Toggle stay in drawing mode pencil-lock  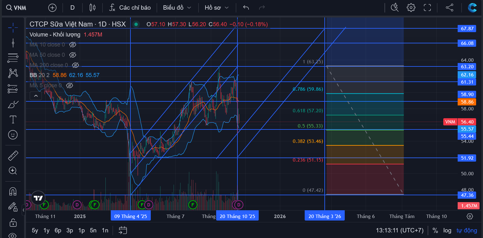pos(13,206)
